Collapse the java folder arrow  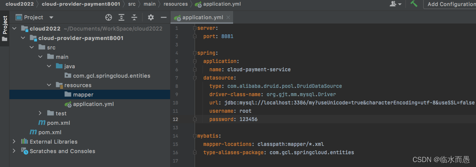pos(49,66)
